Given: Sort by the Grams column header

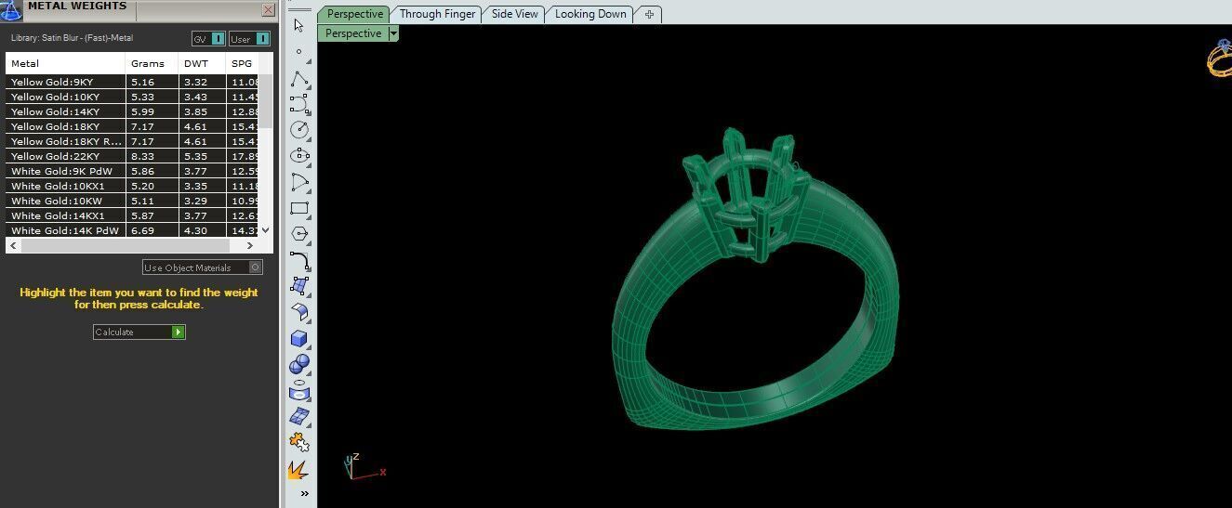Looking at the screenshot, I should (x=152, y=63).
